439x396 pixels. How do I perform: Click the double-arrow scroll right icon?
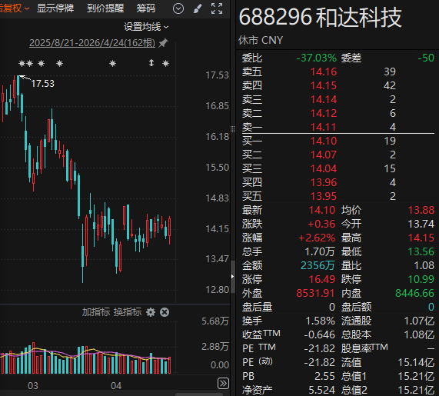pyautogui.click(x=223, y=384)
